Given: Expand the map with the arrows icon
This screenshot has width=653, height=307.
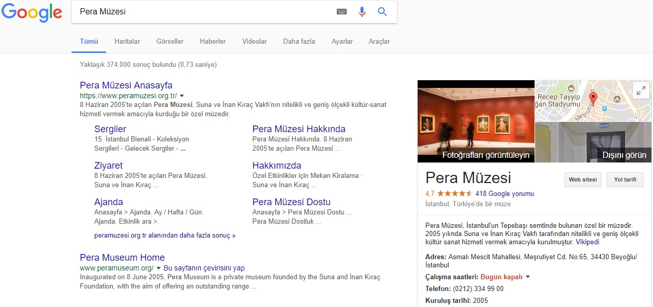Looking at the screenshot, I should click(641, 90).
